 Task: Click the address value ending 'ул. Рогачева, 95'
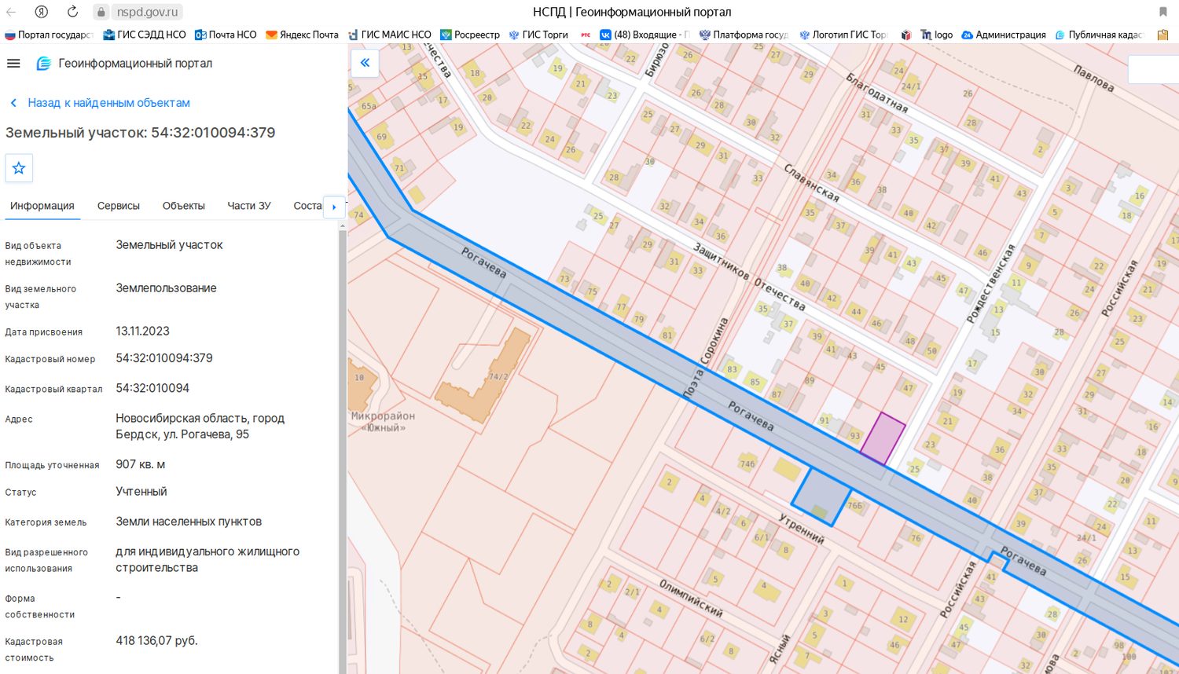coord(200,427)
